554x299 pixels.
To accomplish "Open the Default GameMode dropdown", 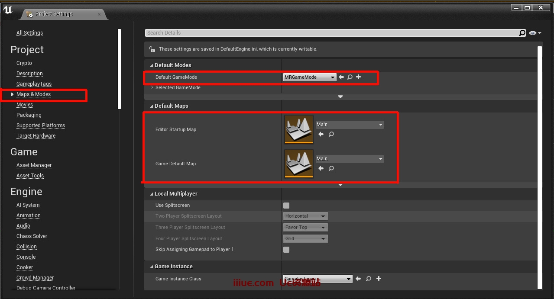I will coord(310,77).
